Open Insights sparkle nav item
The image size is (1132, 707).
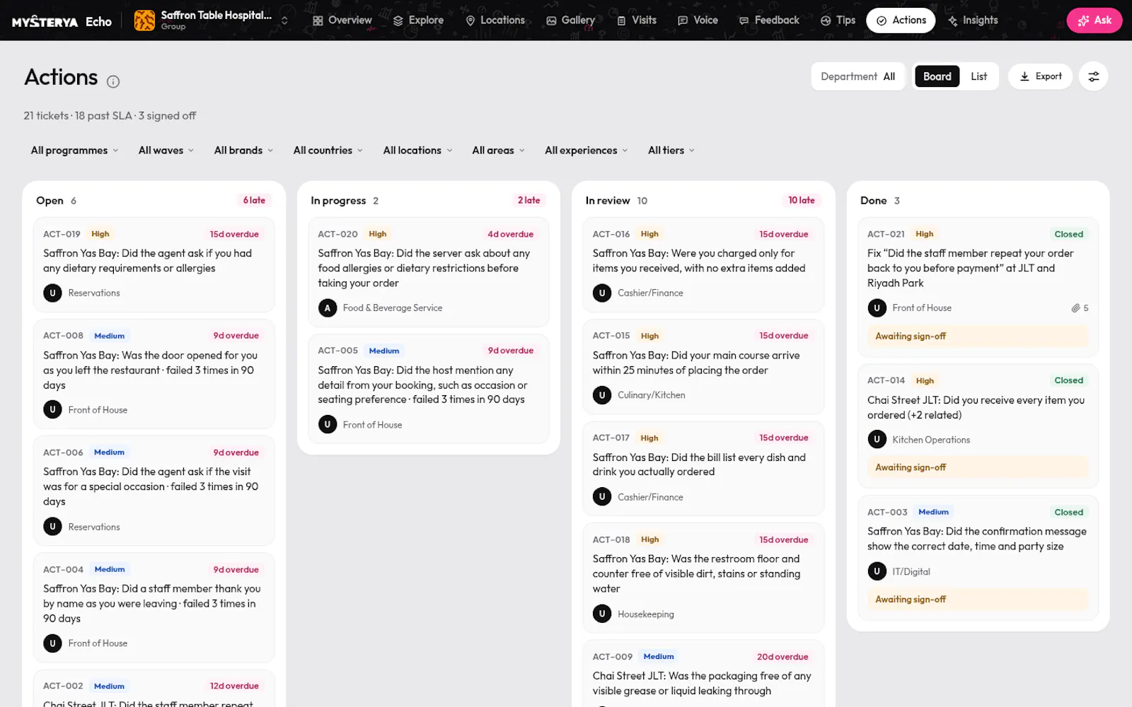click(x=973, y=21)
